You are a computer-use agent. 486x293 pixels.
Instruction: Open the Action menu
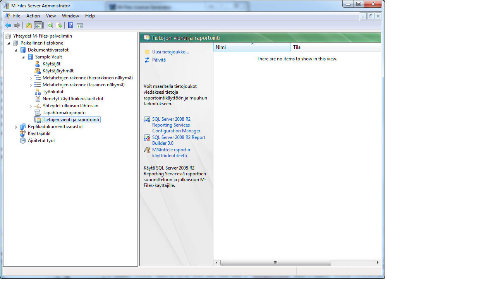pyautogui.click(x=33, y=16)
